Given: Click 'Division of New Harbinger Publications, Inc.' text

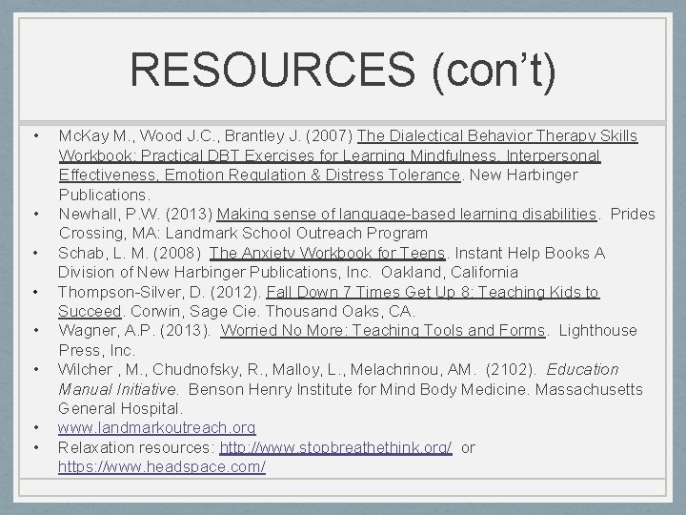Looking at the screenshot, I should (214, 273).
